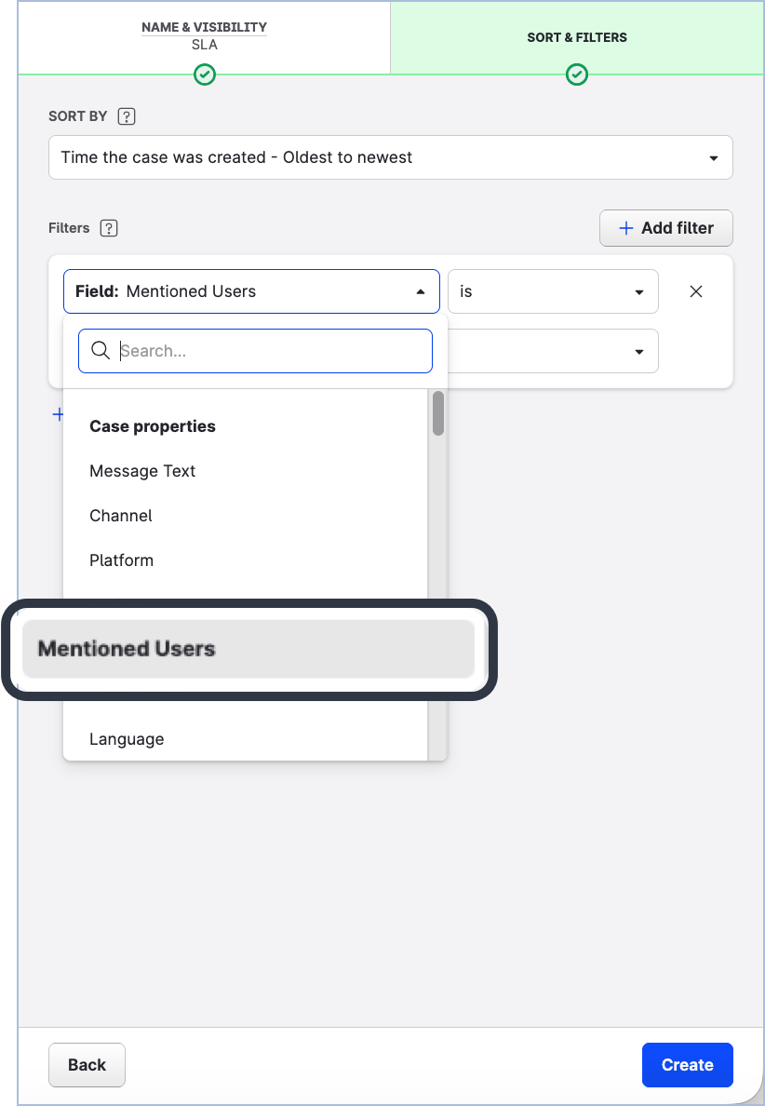Remove the Mentioned Users filter with X
The height and width of the screenshot is (1106, 765).
[x=695, y=291]
